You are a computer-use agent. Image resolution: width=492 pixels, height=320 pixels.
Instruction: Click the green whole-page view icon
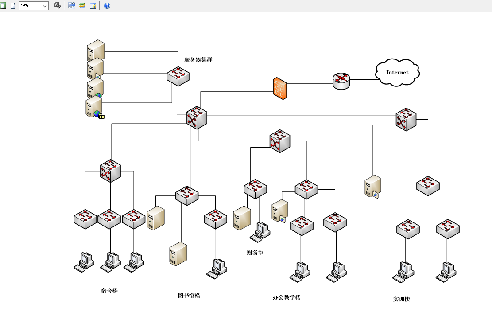pos(3,6)
